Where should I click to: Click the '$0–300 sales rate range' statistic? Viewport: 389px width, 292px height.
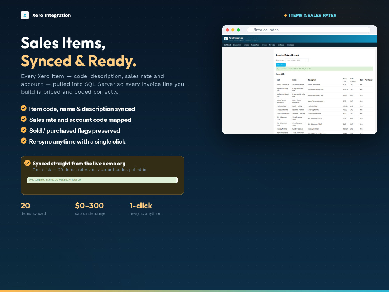[90, 209]
